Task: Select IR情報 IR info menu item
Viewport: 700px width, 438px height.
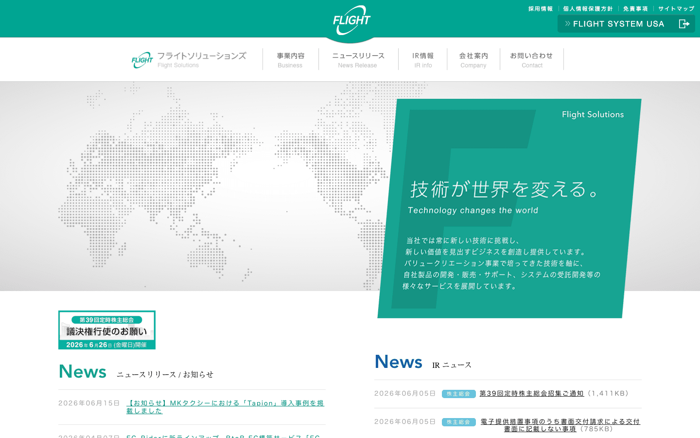Action: (423, 60)
